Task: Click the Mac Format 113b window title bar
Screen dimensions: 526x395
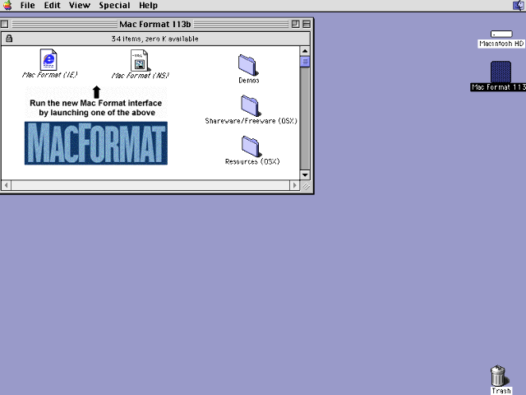Action: [155, 24]
